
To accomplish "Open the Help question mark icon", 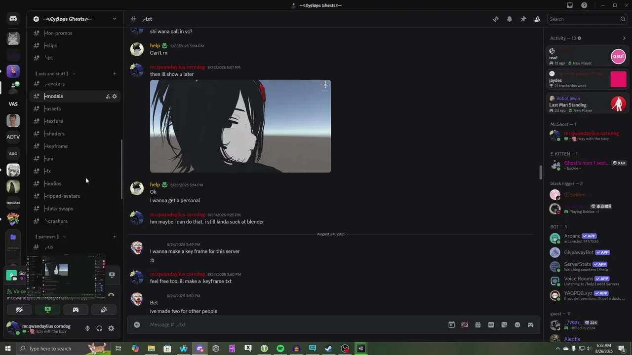I will tap(584, 5).
